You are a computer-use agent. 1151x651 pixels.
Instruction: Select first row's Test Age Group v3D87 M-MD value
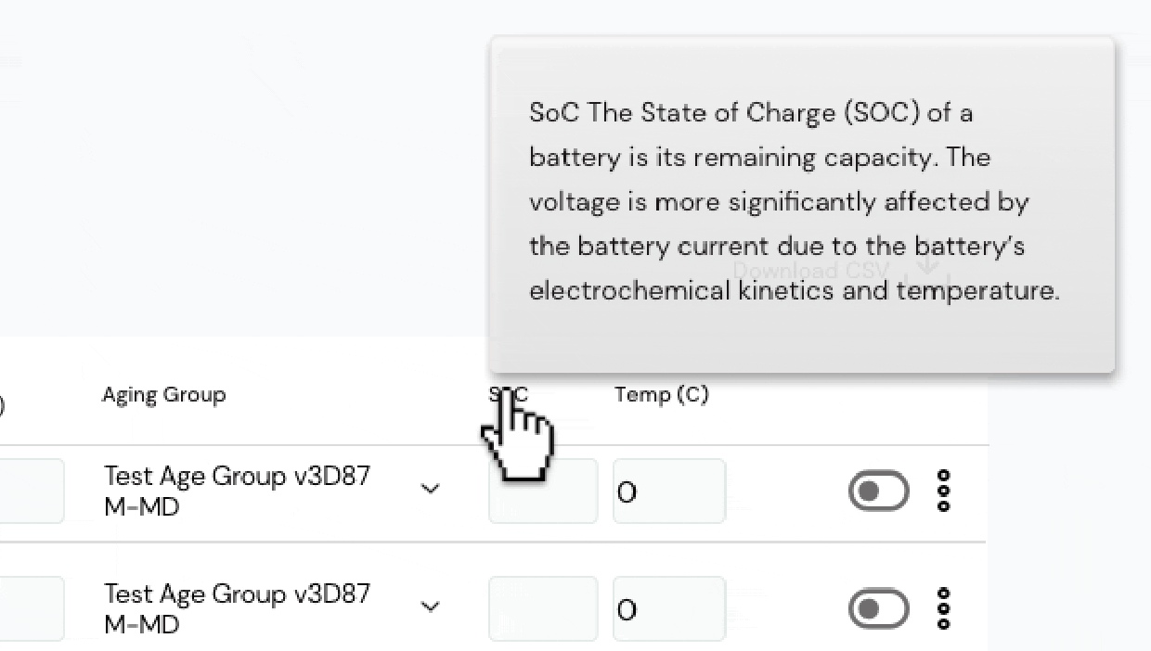pos(238,491)
